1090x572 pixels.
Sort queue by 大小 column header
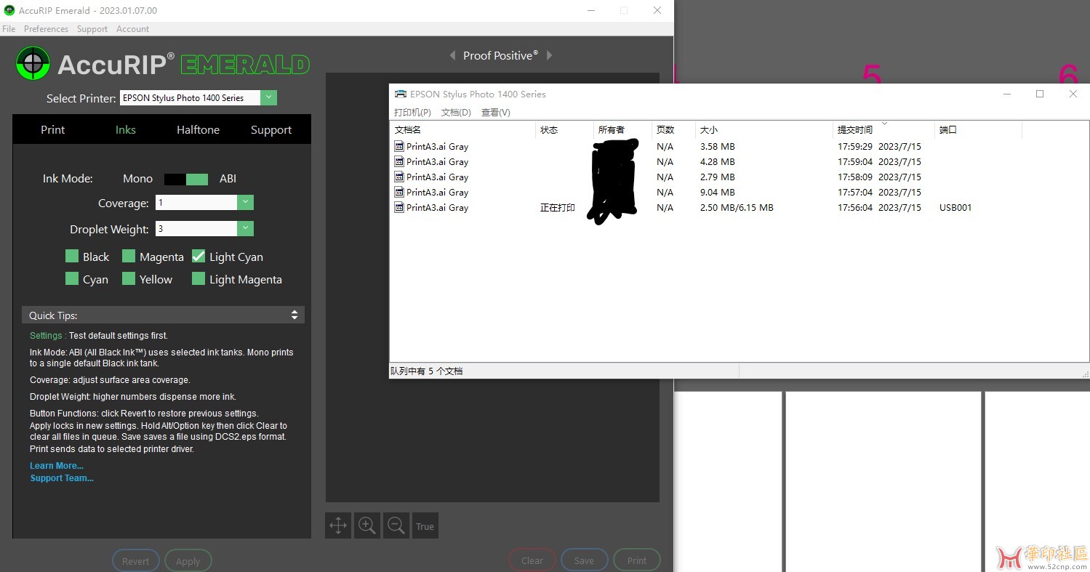(764, 129)
